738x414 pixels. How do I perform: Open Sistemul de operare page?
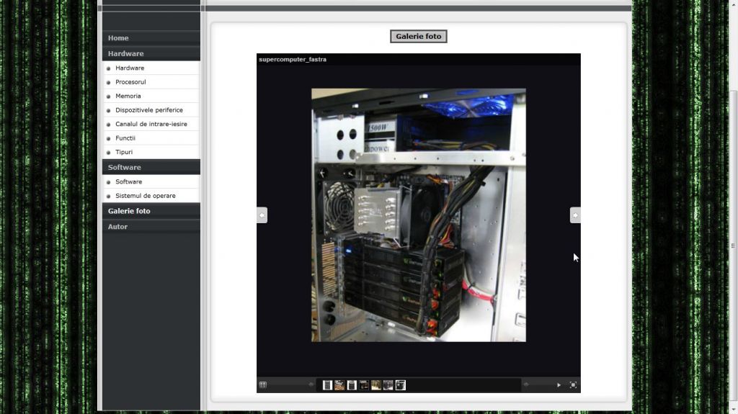pos(145,196)
